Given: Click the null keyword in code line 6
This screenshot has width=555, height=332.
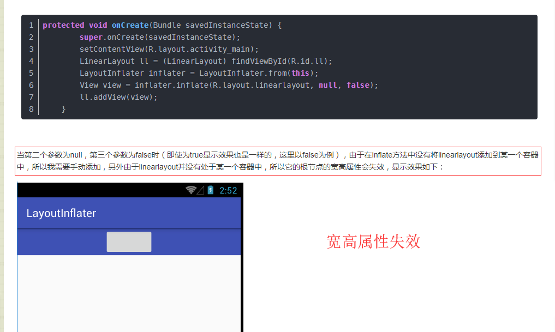Looking at the screenshot, I should (328, 85).
